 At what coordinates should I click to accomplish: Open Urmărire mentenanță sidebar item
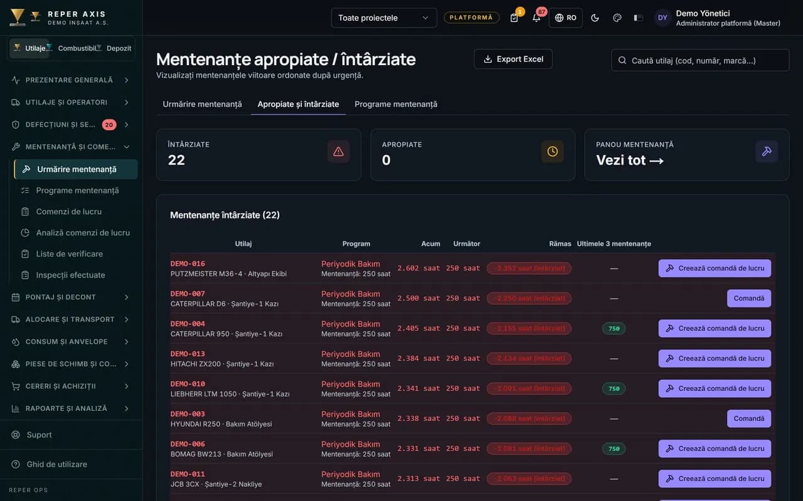click(x=76, y=169)
